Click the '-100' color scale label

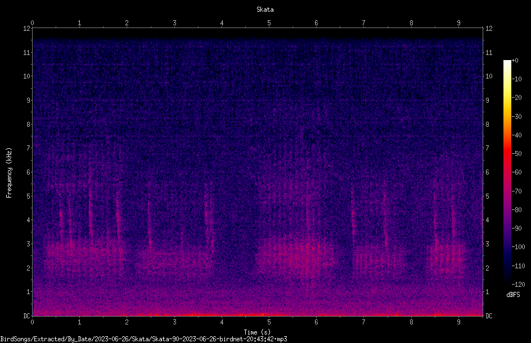518,247
